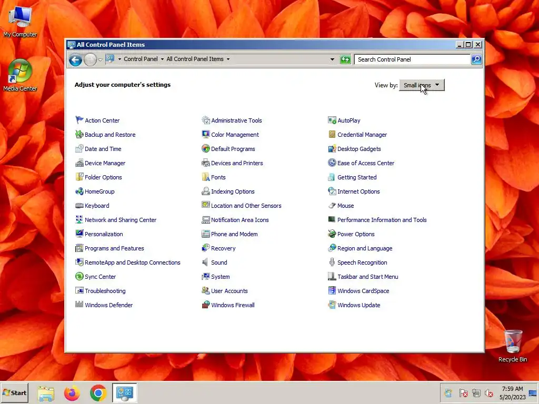Image resolution: width=539 pixels, height=404 pixels.
Task: Click the Speech Recognition microphone icon
Action: click(x=332, y=262)
